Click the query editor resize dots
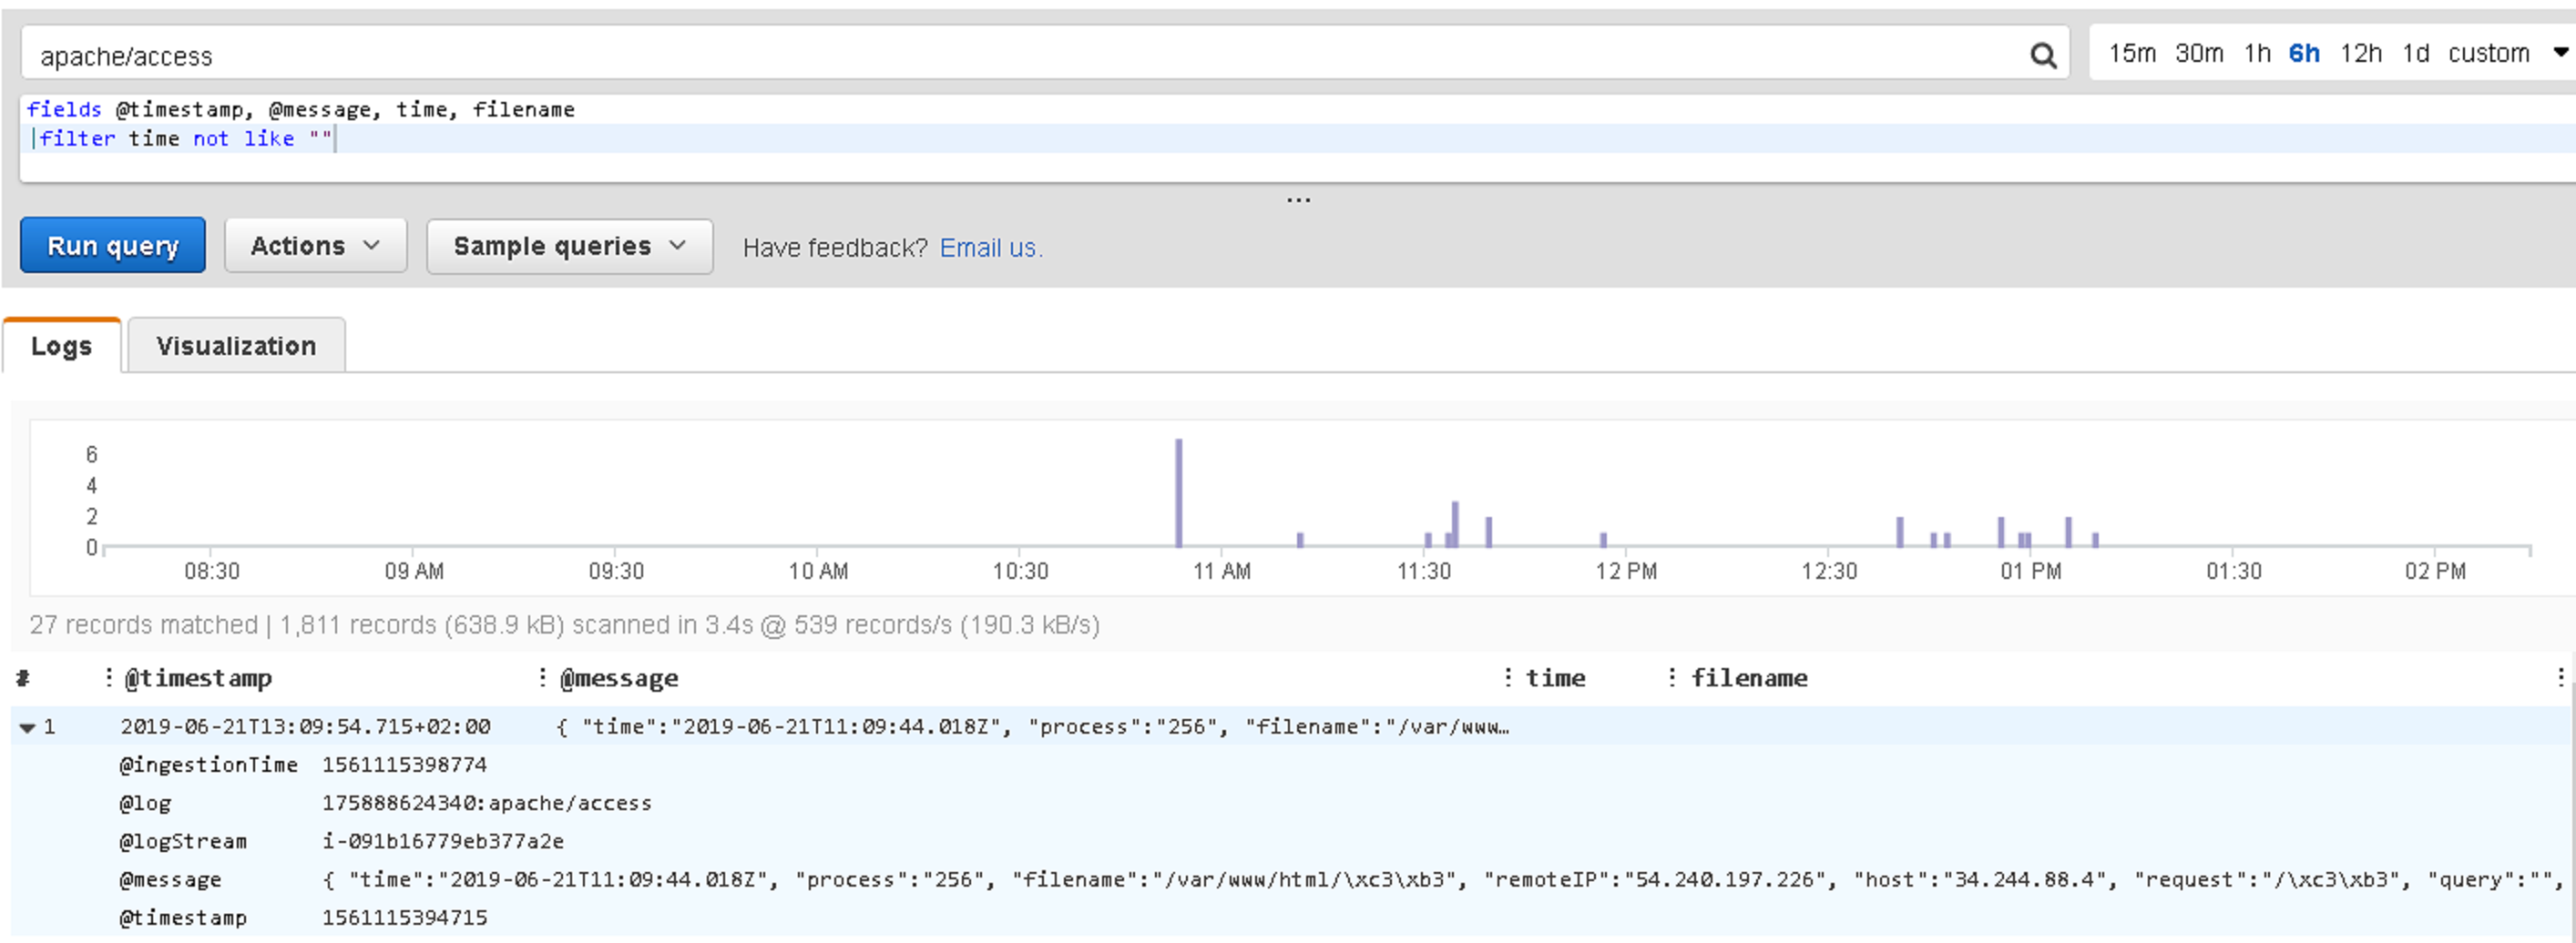 point(1298,199)
